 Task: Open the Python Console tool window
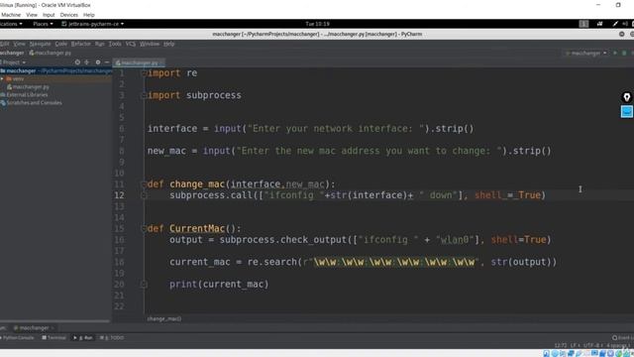point(18,338)
